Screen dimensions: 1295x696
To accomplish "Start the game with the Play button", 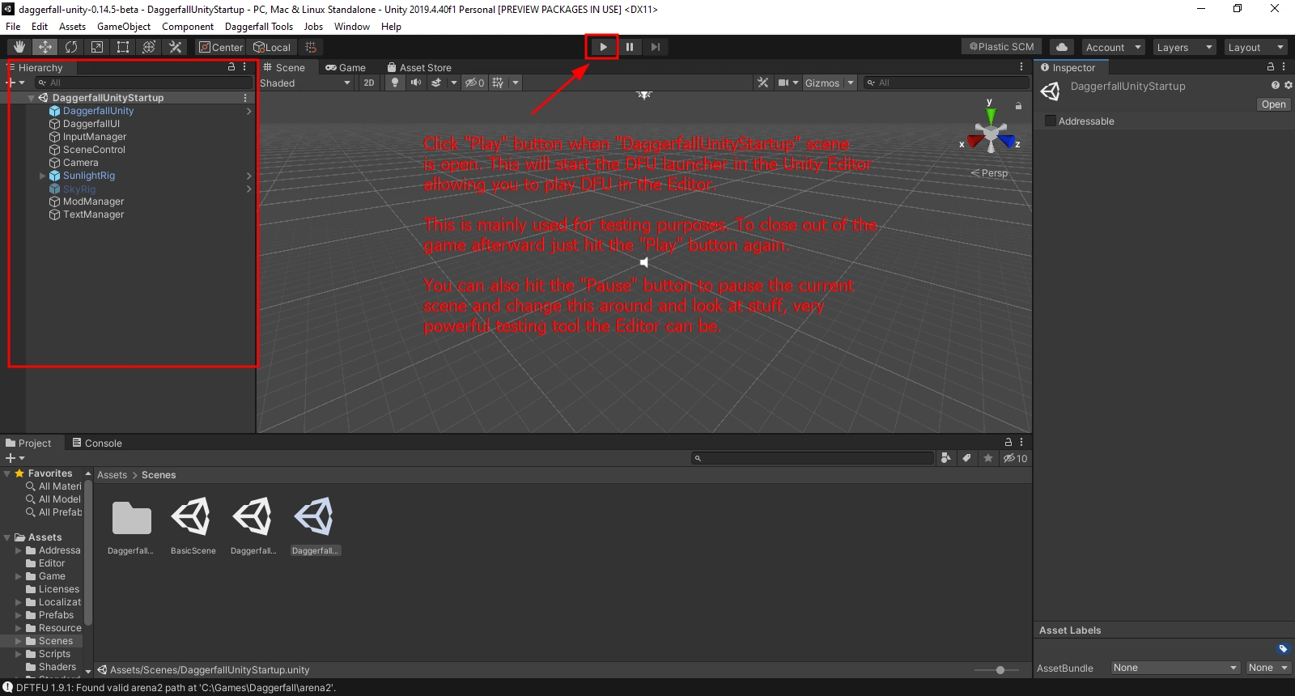I will pos(603,47).
